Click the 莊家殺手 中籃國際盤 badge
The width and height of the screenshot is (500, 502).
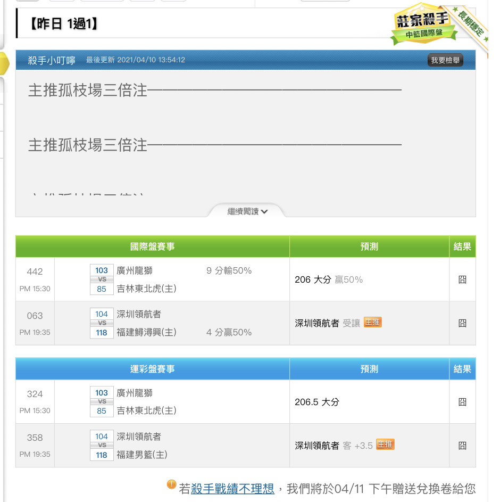423,25
